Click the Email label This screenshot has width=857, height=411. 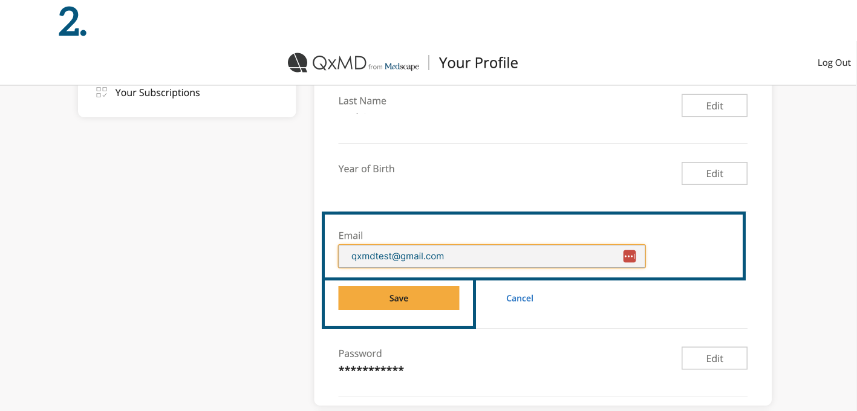pos(351,236)
